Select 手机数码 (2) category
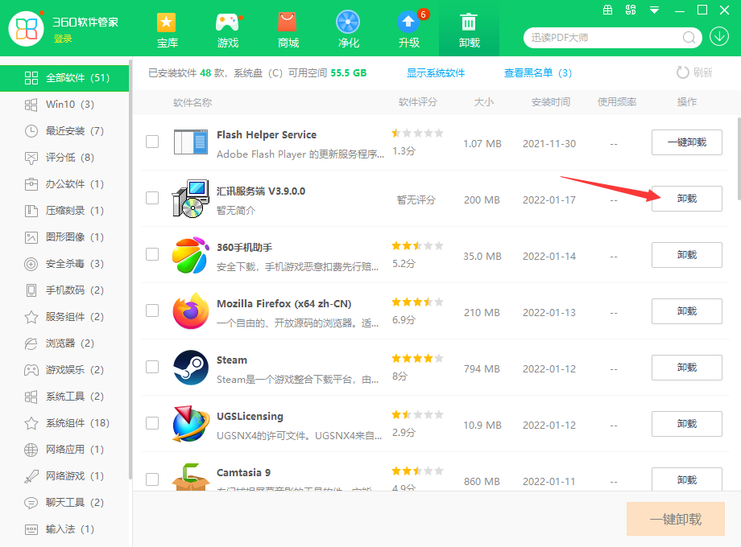The image size is (741, 547). coord(64,290)
